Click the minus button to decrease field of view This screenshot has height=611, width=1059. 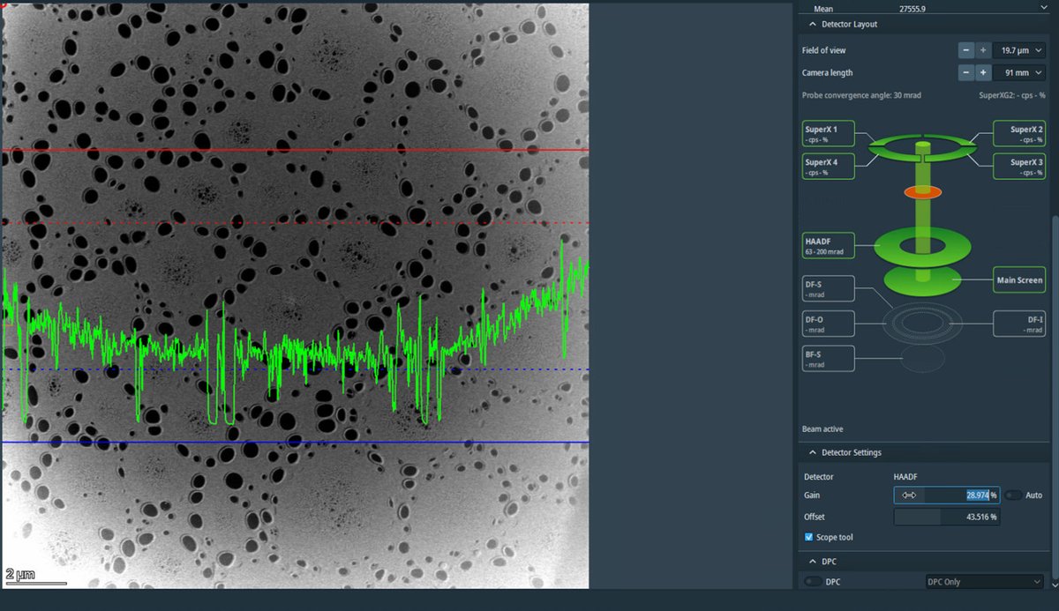(x=965, y=50)
